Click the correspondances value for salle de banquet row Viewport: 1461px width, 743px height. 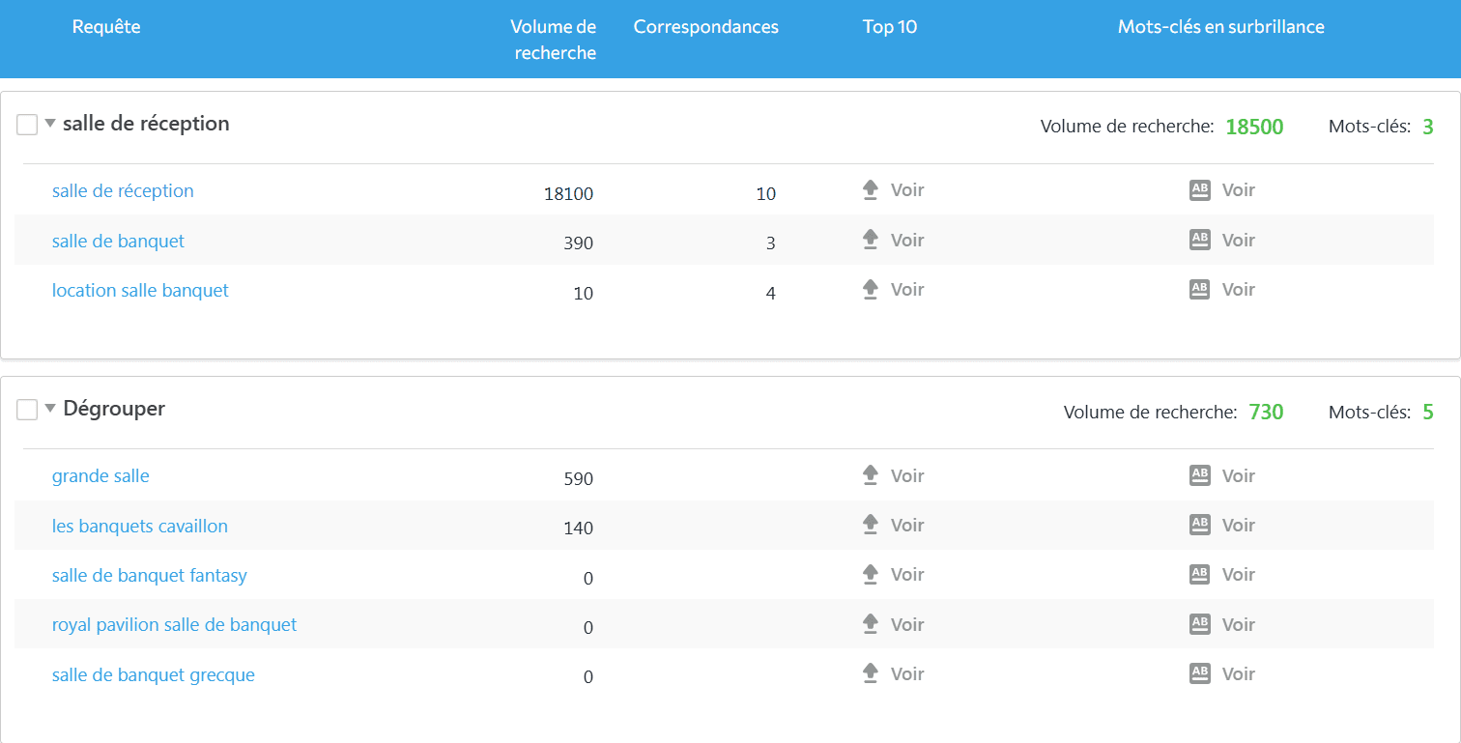click(x=770, y=243)
